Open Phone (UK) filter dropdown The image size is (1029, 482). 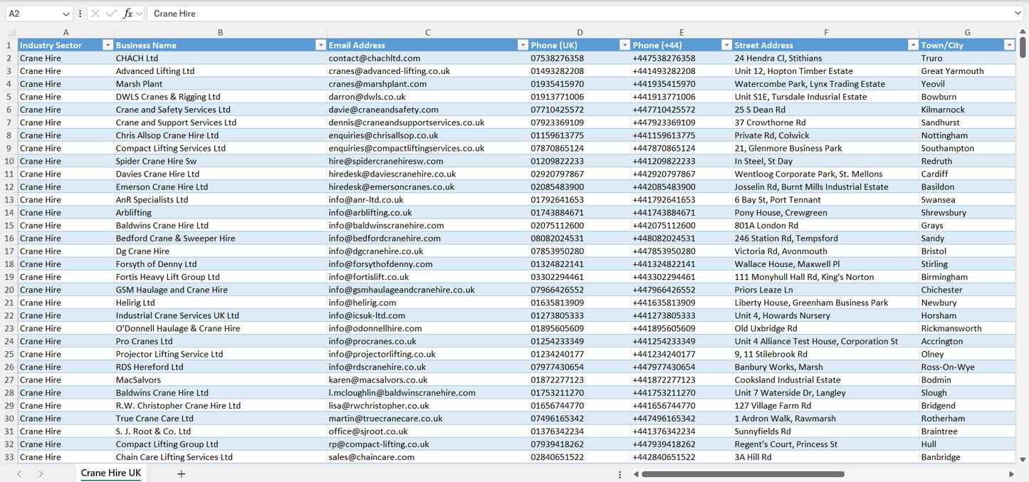625,45
